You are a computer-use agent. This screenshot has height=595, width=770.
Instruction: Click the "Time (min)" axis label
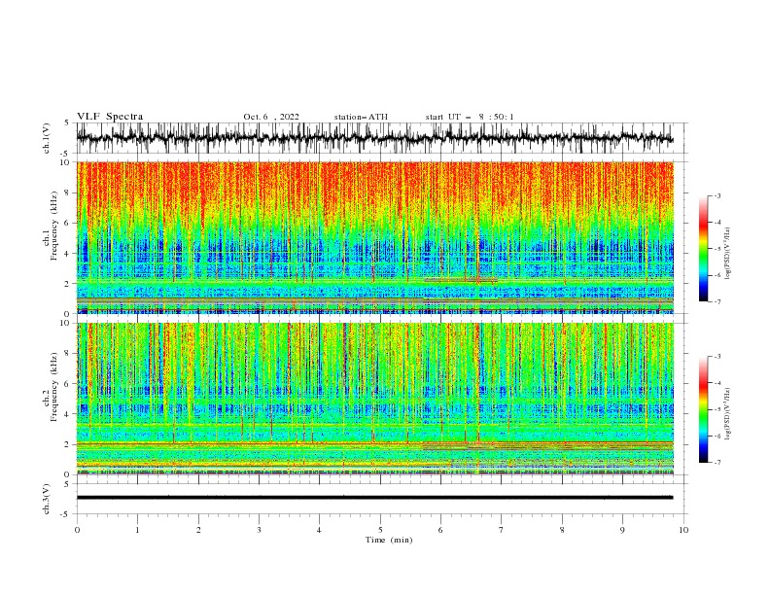point(389,540)
